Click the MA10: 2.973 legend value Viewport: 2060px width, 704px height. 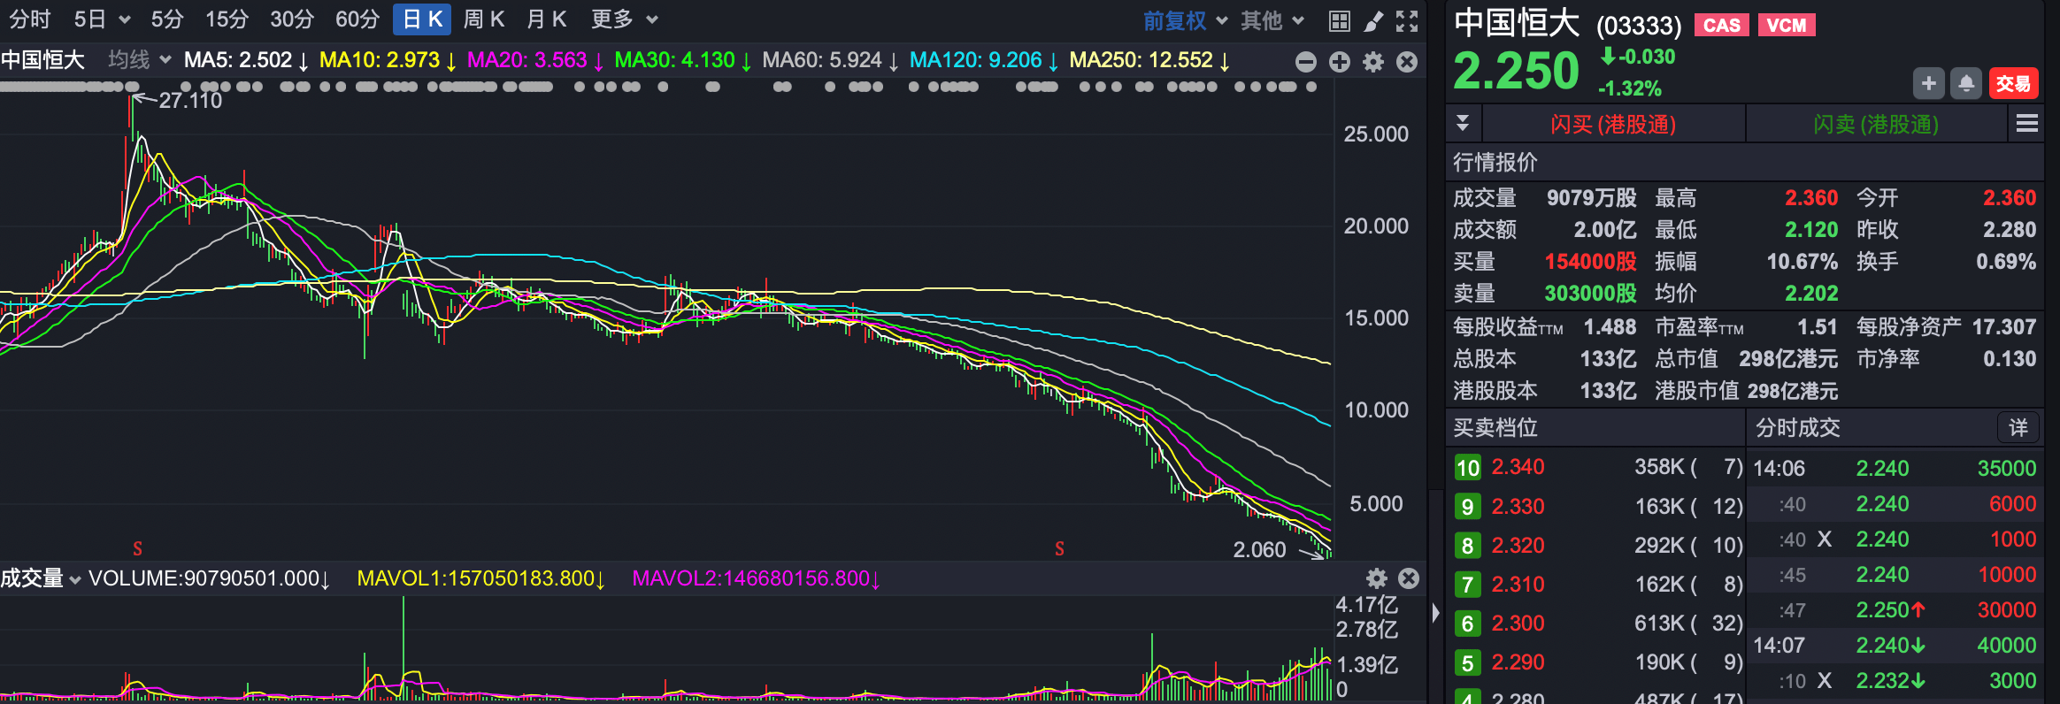388,60
